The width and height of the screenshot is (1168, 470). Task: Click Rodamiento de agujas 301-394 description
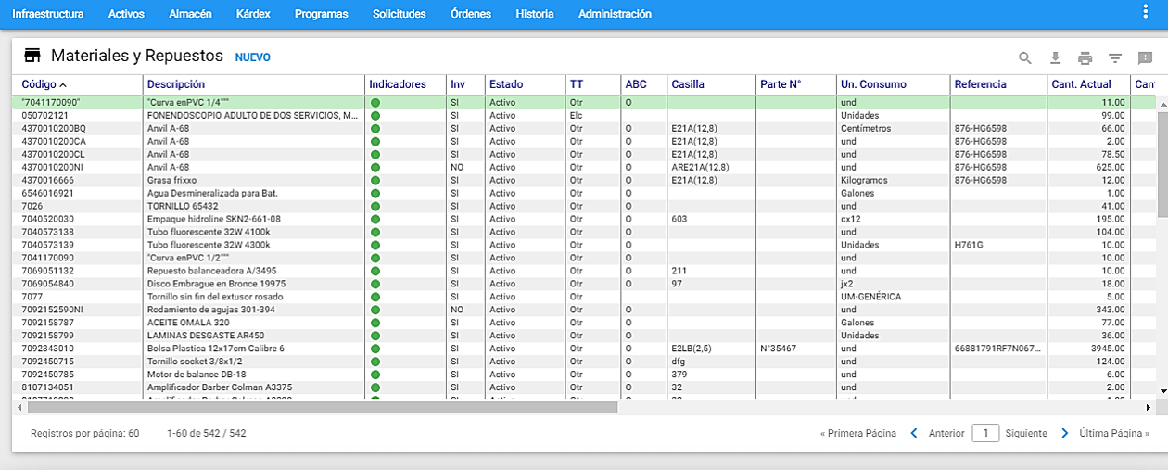pyautogui.click(x=211, y=311)
